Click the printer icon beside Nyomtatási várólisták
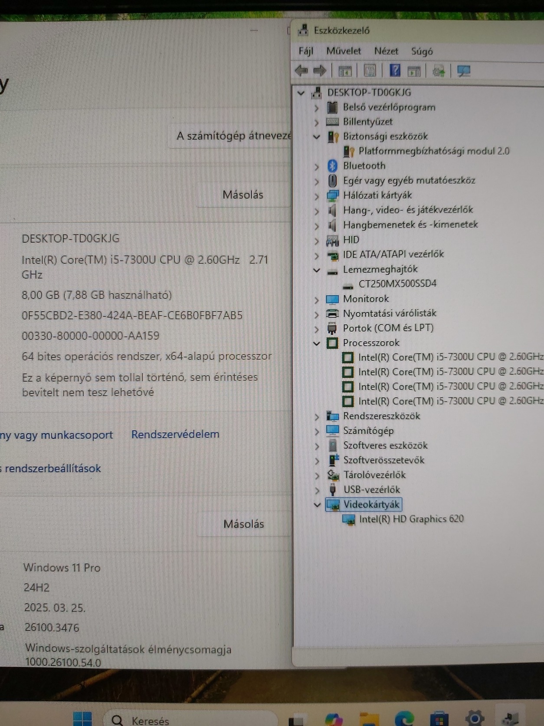 [332, 313]
